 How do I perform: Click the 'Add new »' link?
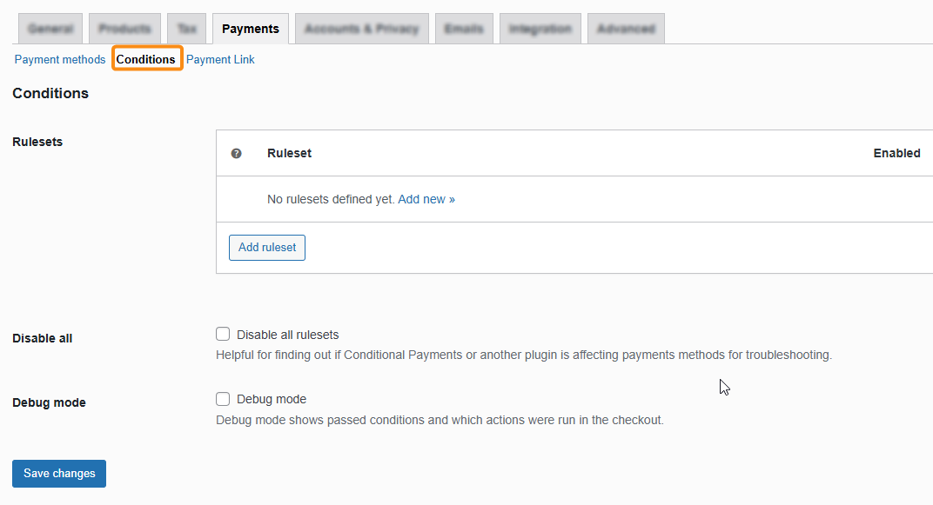[x=426, y=199]
